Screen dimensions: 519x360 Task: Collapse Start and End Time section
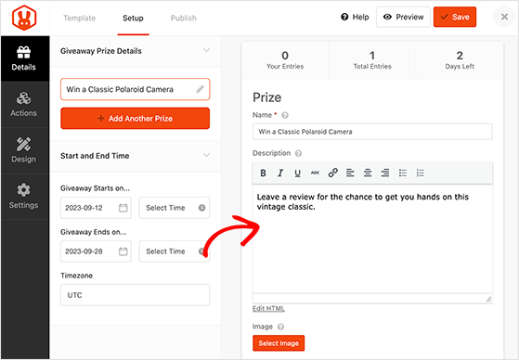[x=206, y=155]
